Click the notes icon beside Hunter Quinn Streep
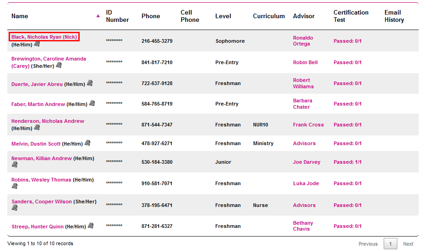426x252 pixels. pos(91,226)
